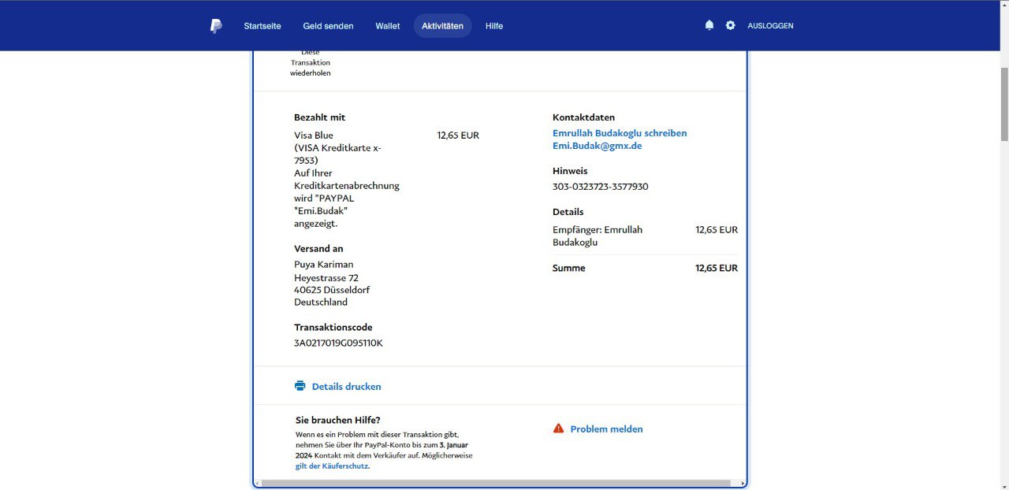Viewport: 1009px width, 490px height.
Task: Open the settings gear icon
Action: pos(730,25)
